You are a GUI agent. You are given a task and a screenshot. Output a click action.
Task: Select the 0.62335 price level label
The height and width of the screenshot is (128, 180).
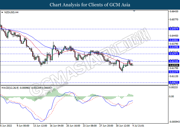(x=174, y=61)
